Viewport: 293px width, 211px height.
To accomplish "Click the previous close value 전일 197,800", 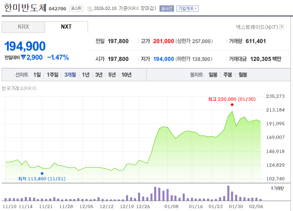I will [118, 41].
